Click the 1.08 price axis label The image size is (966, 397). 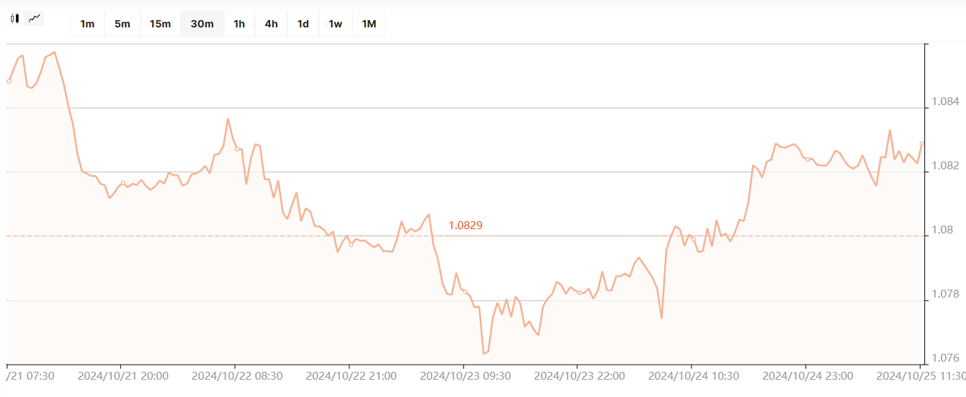(x=942, y=230)
